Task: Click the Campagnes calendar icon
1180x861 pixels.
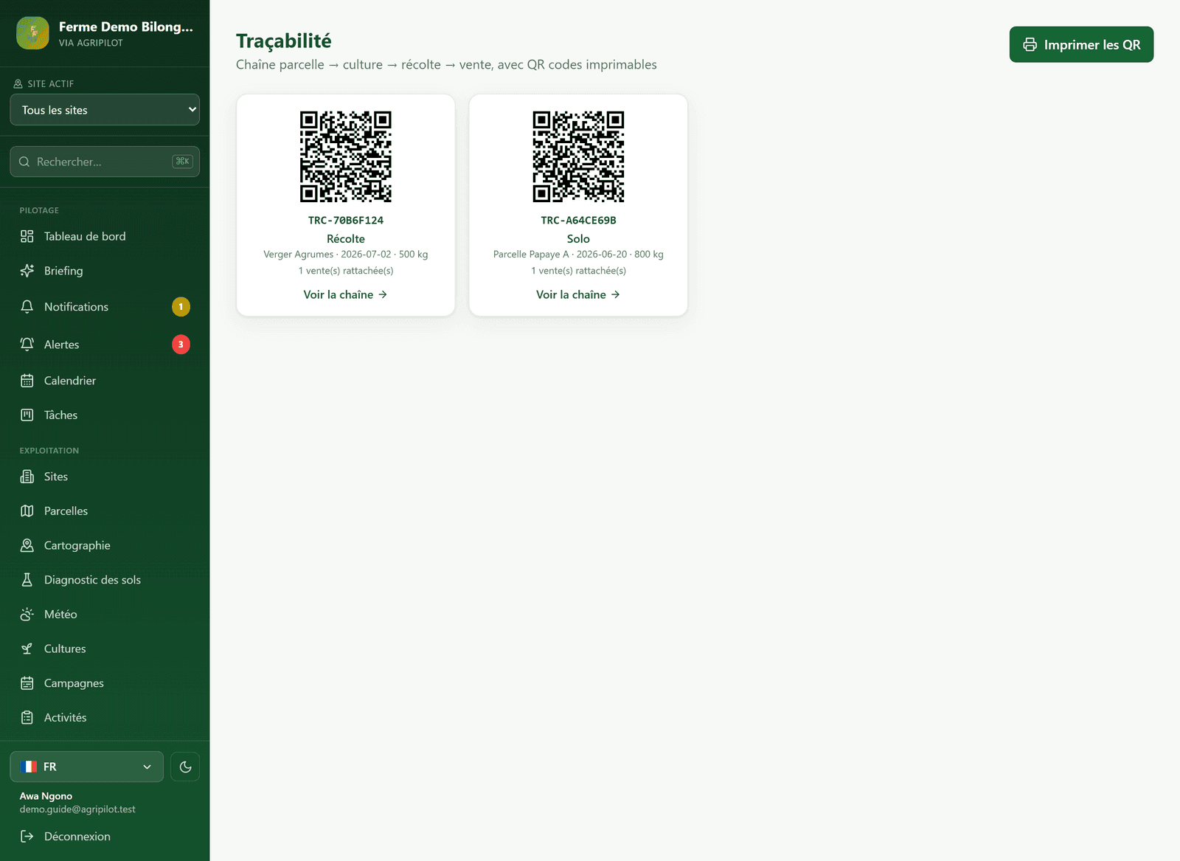Action: tap(27, 683)
